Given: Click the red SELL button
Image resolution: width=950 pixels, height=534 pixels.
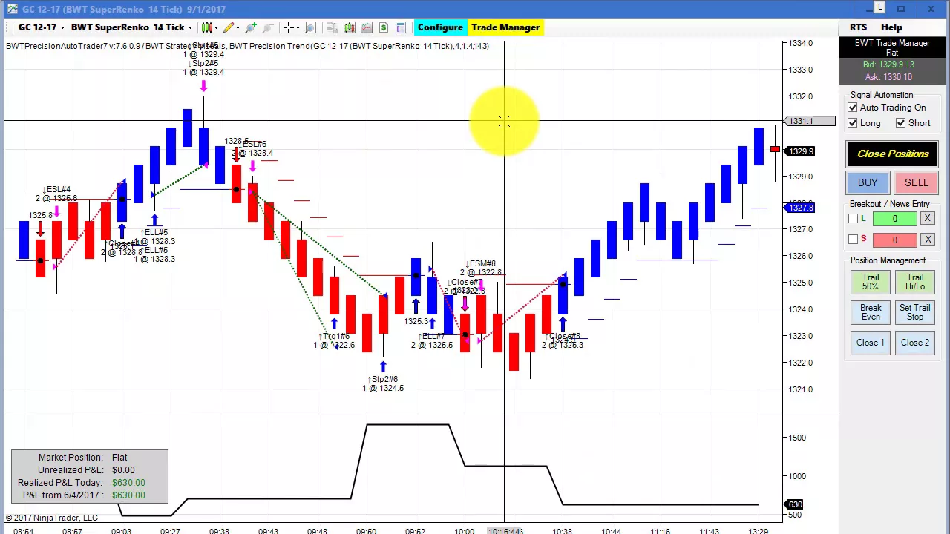Looking at the screenshot, I should [x=916, y=182].
